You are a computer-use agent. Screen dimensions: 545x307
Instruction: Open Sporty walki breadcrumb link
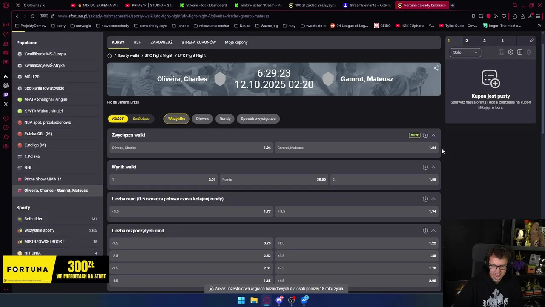click(128, 55)
